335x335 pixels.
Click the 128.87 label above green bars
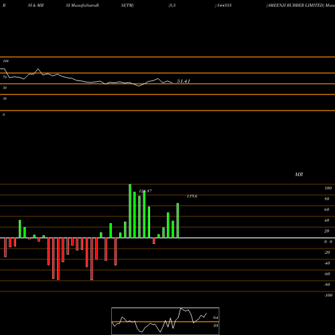[x=145, y=191]
